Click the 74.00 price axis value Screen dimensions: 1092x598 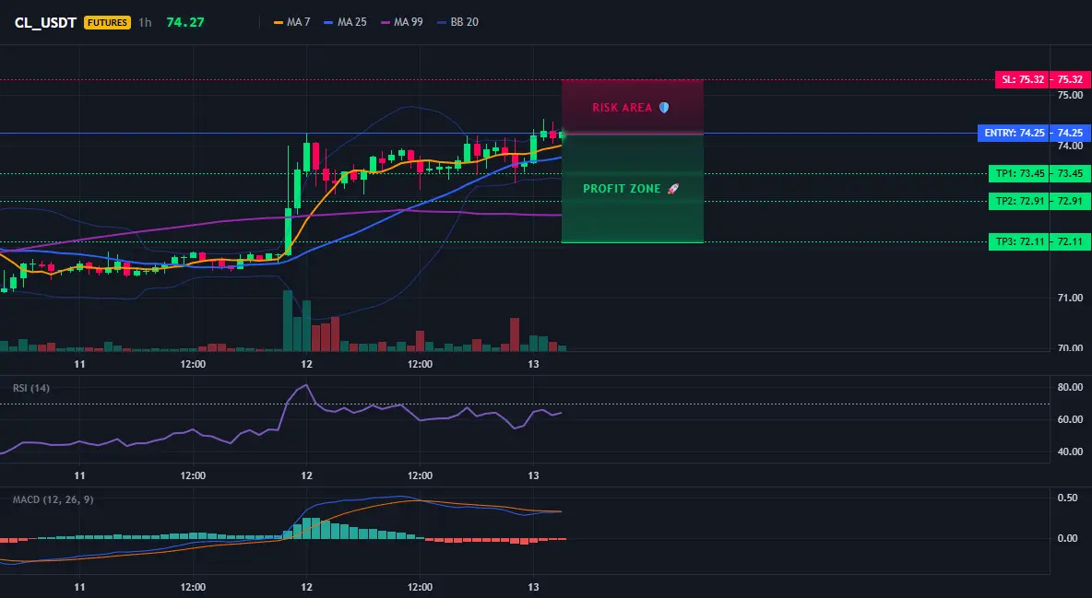tap(1070, 146)
